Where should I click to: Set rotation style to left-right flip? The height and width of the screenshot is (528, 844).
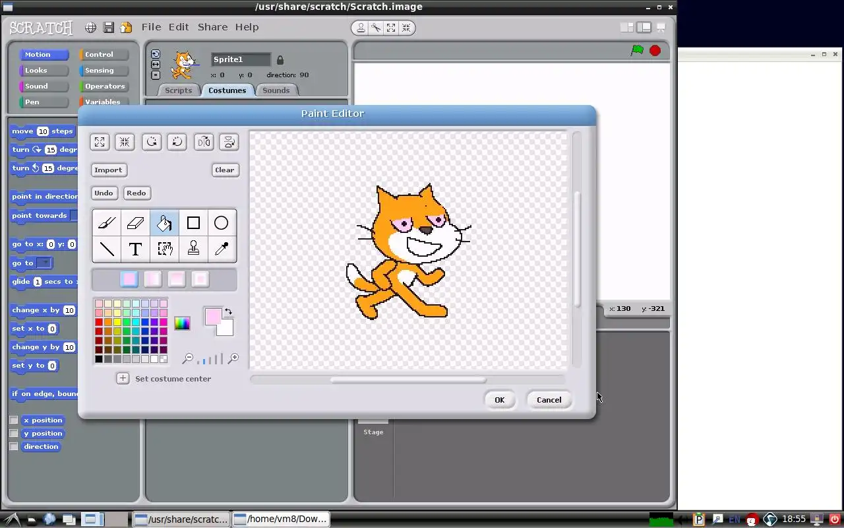pos(156,65)
